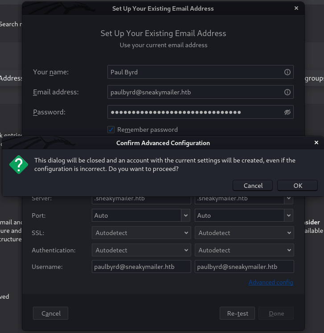Toggle the Remember password checkbox

point(111,130)
